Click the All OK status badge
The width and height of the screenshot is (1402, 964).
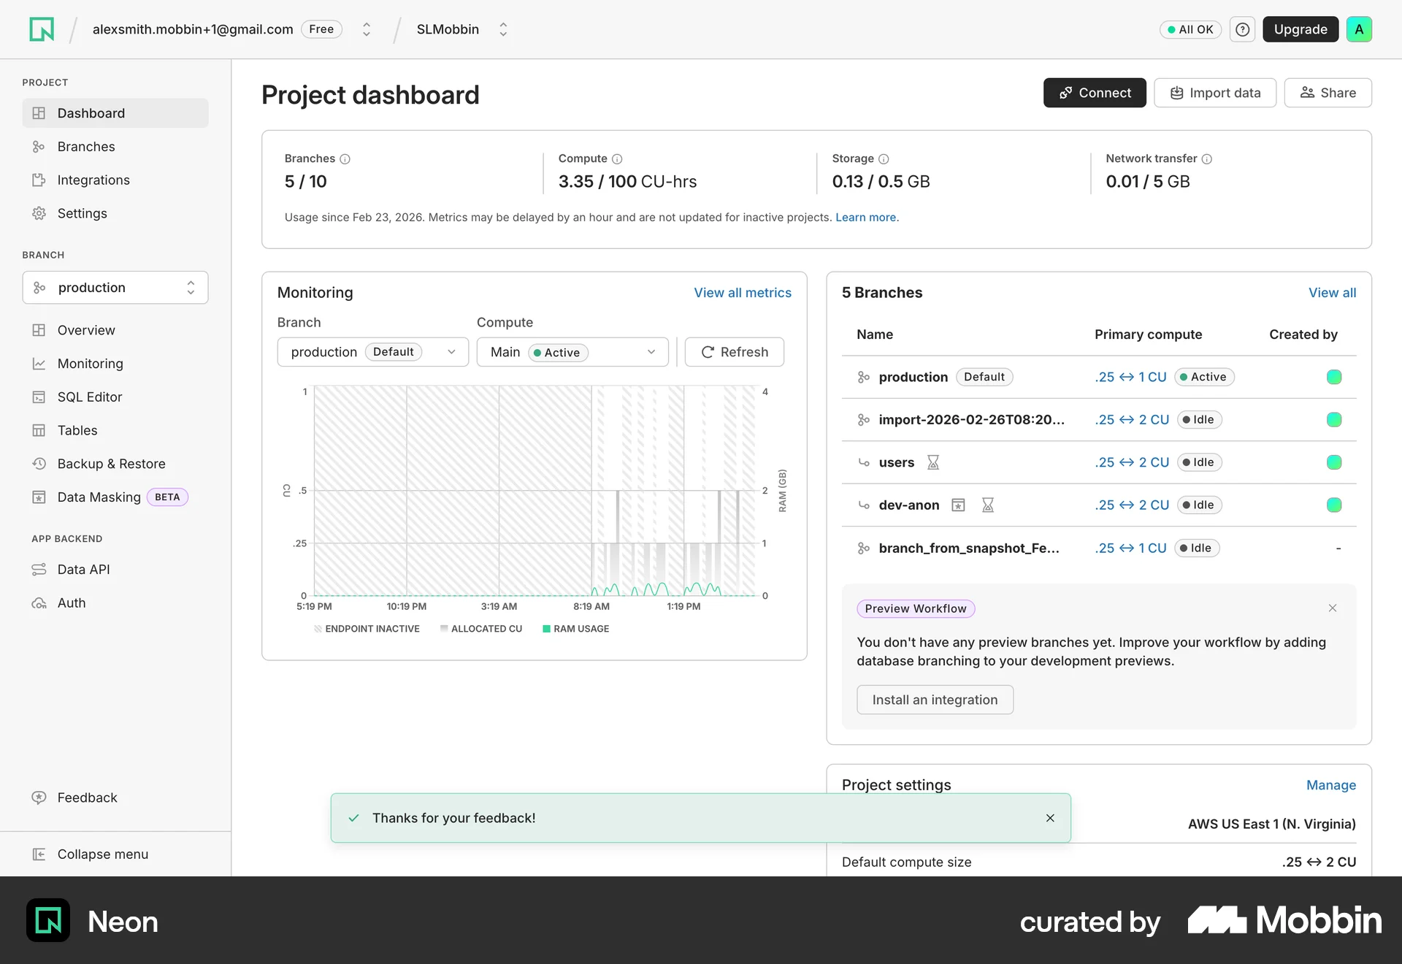click(1190, 29)
